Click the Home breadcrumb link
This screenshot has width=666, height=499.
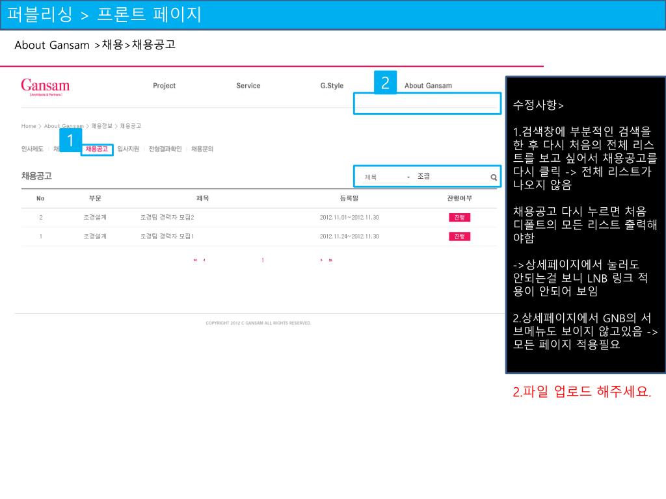pos(29,126)
